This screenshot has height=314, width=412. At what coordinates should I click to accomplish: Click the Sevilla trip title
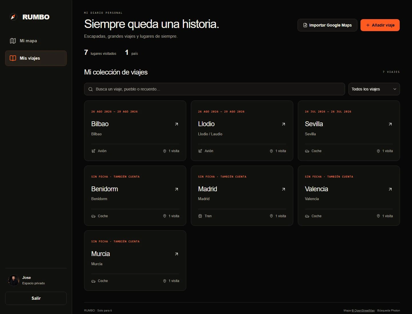(x=314, y=124)
